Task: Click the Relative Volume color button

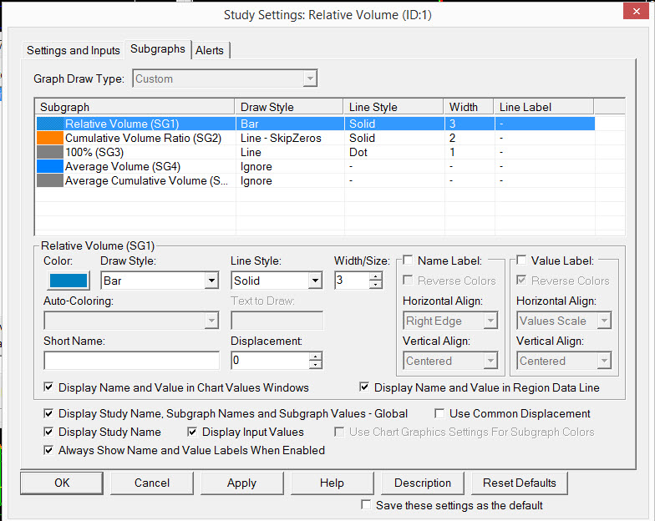Action: click(69, 281)
